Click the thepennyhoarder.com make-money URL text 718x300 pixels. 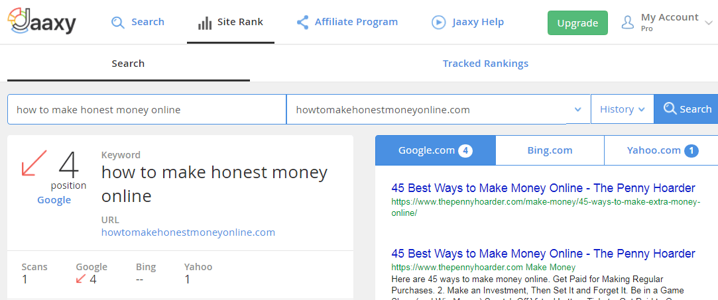tap(546, 207)
